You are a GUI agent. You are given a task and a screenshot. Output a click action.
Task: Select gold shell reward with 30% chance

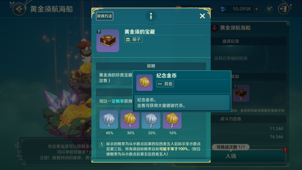point(130,119)
